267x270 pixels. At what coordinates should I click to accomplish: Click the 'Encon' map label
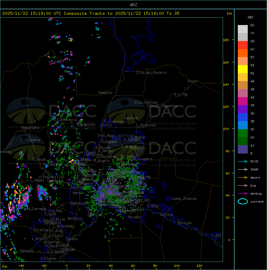(193, 81)
